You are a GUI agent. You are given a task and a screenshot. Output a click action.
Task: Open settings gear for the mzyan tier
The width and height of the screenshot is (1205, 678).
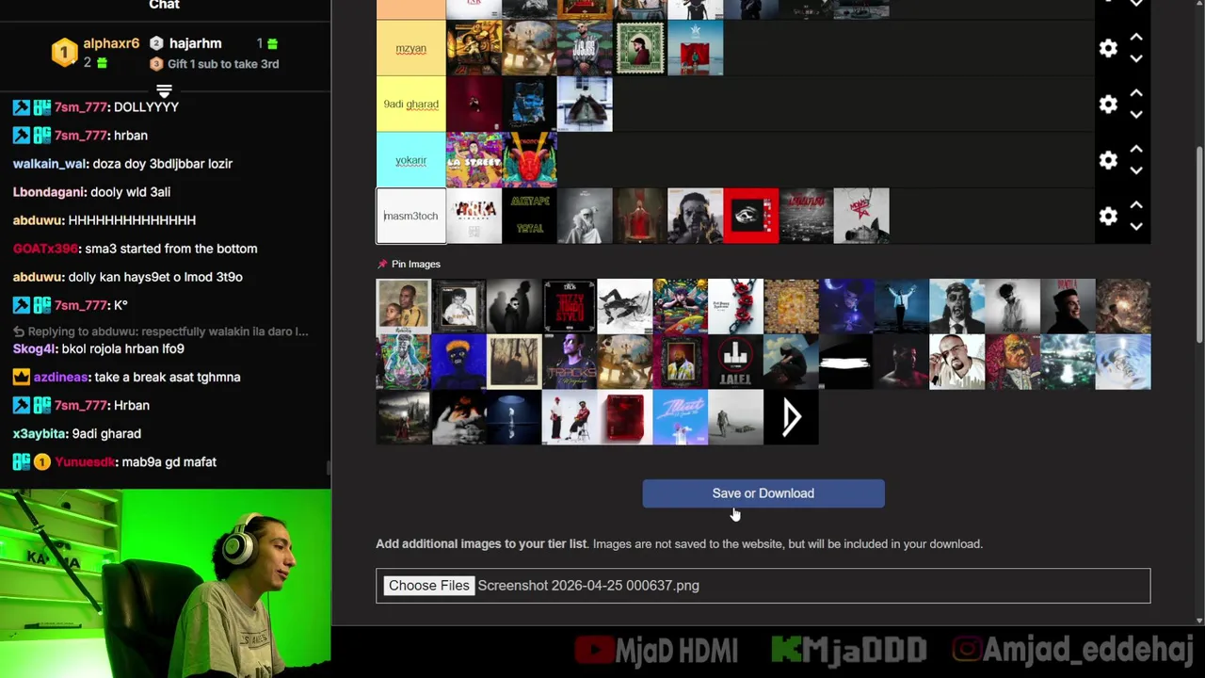[x=1108, y=48]
